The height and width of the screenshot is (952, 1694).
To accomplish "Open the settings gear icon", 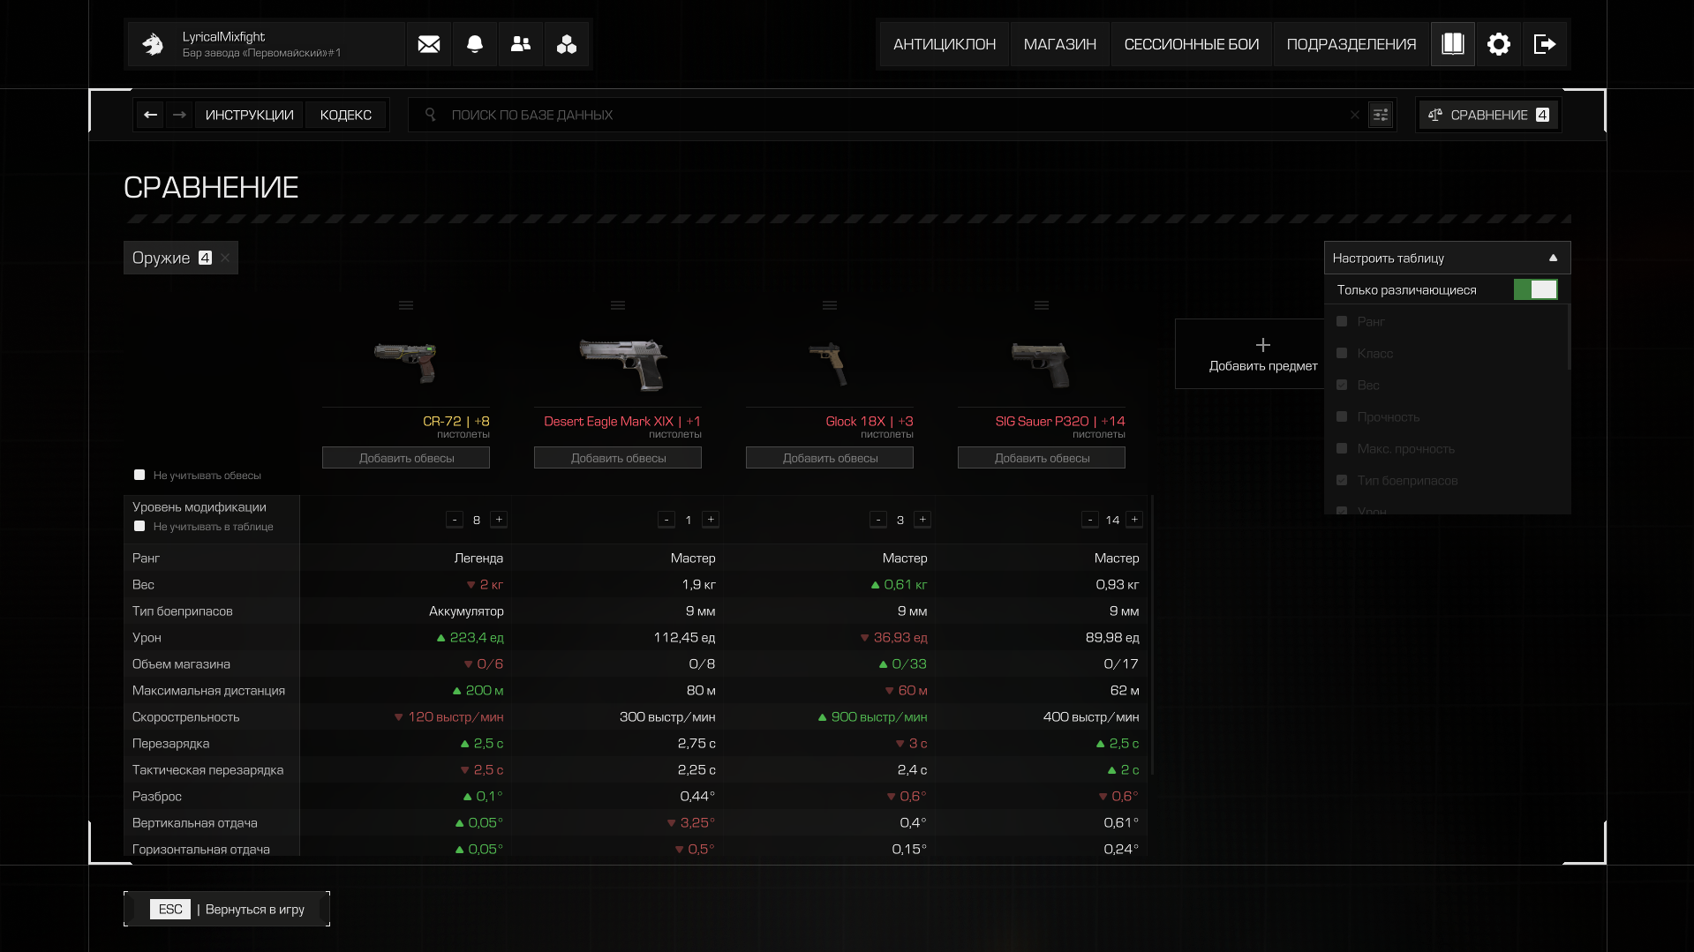I will tap(1499, 44).
